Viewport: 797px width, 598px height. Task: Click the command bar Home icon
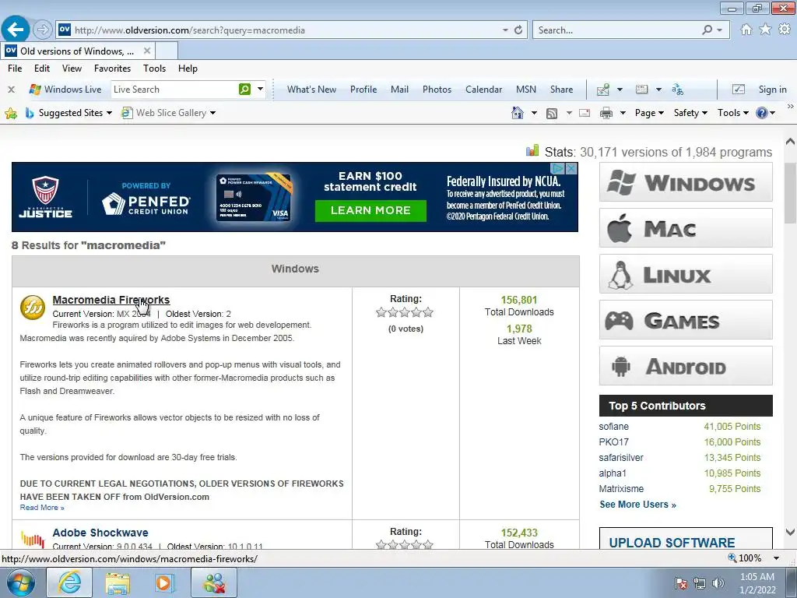tap(518, 113)
